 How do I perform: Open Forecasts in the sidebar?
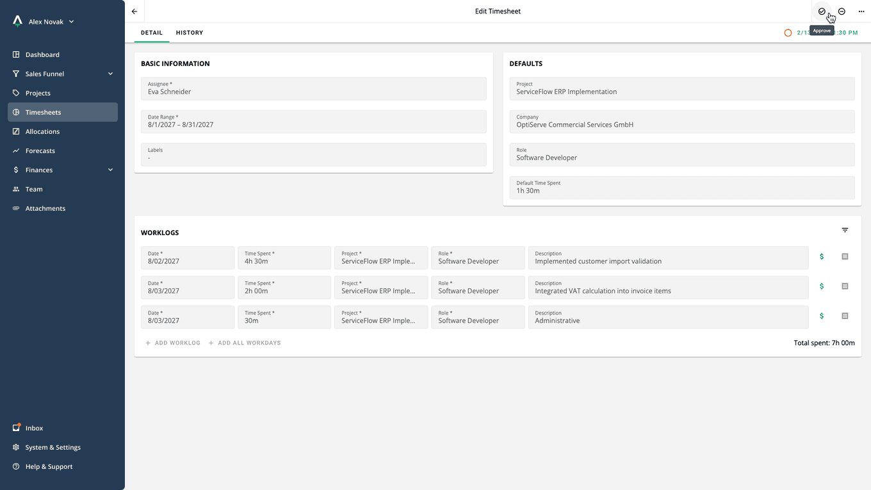click(63, 151)
